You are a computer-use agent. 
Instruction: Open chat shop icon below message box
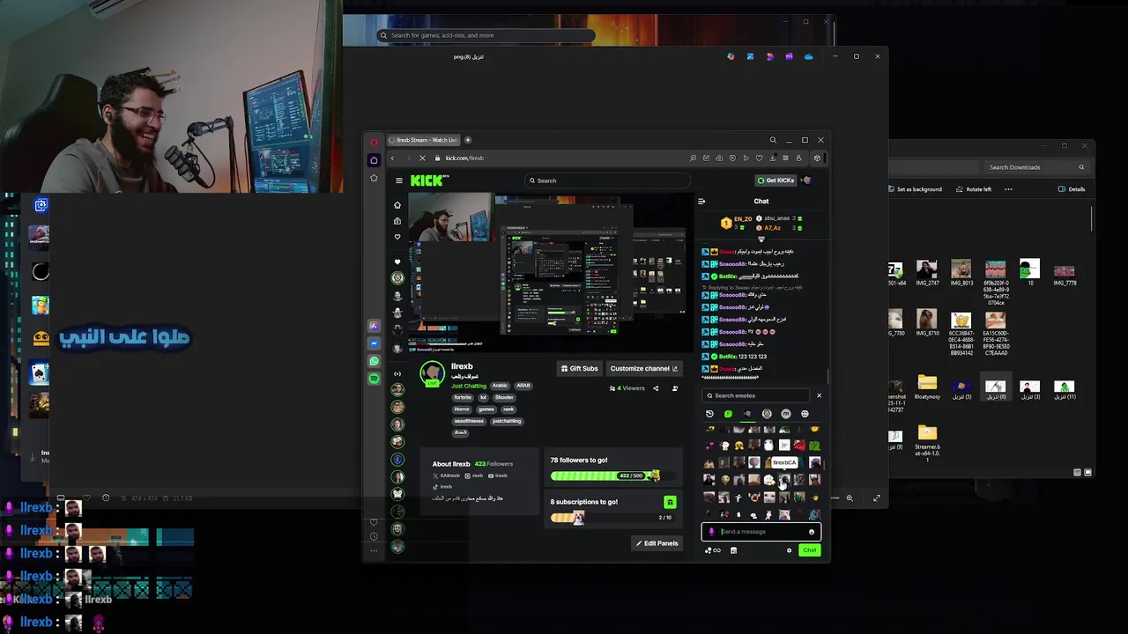pyautogui.click(x=733, y=550)
